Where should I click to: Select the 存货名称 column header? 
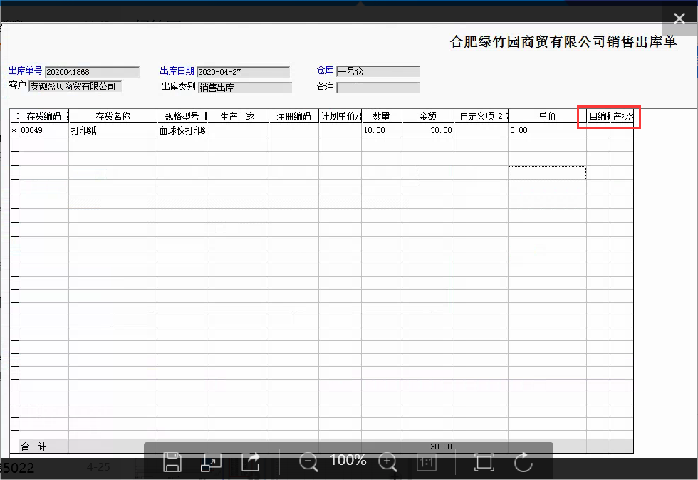(113, 116)
